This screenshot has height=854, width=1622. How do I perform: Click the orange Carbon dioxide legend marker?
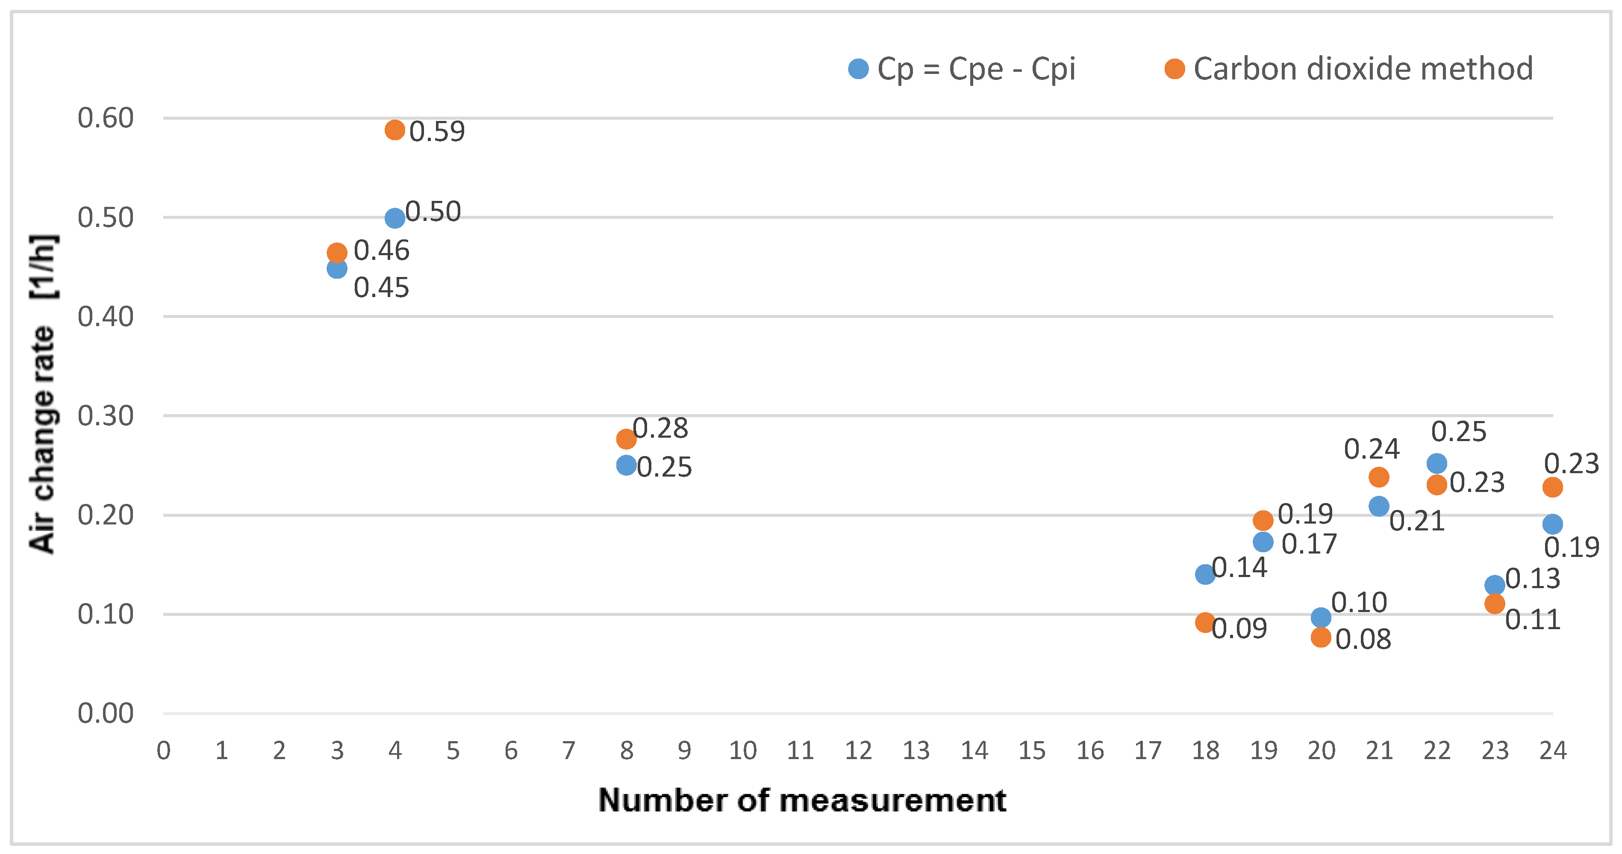tap(1175, 69)
